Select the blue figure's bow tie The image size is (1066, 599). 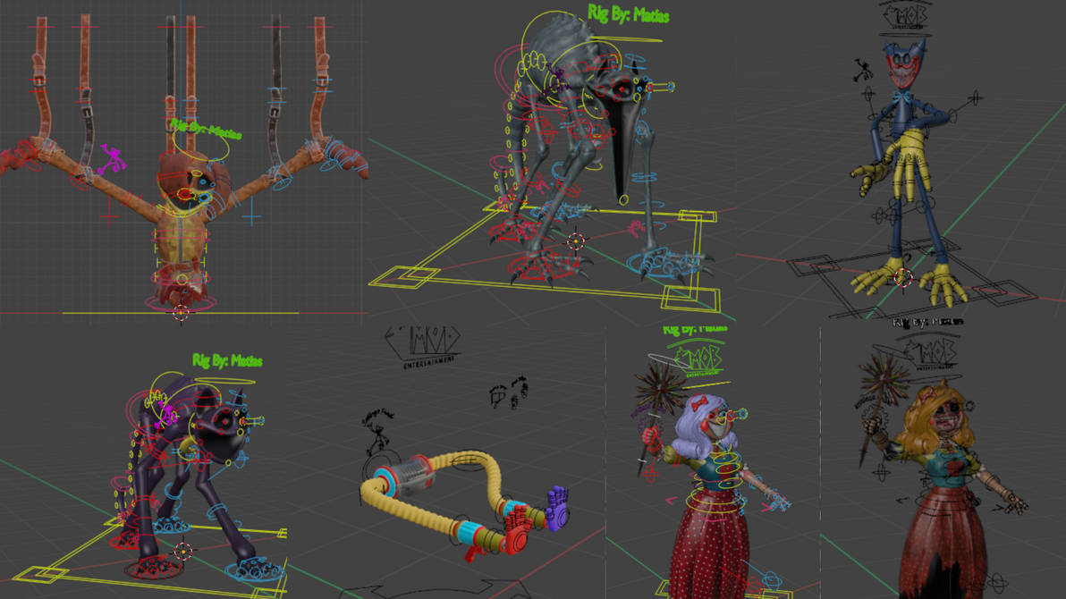coord(902,98)
